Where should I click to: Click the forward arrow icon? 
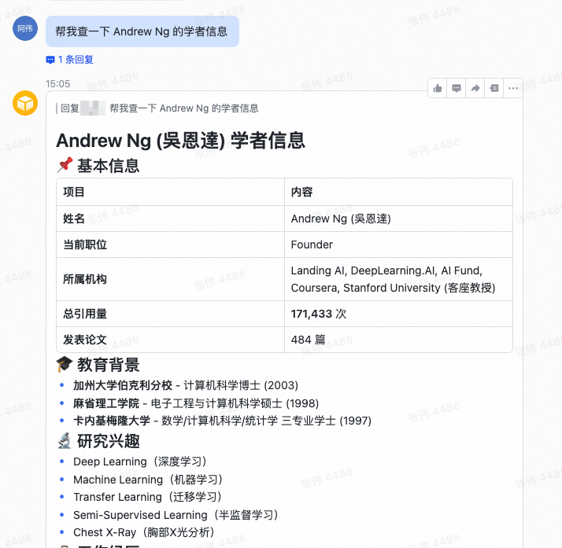(x=475, y=88)
